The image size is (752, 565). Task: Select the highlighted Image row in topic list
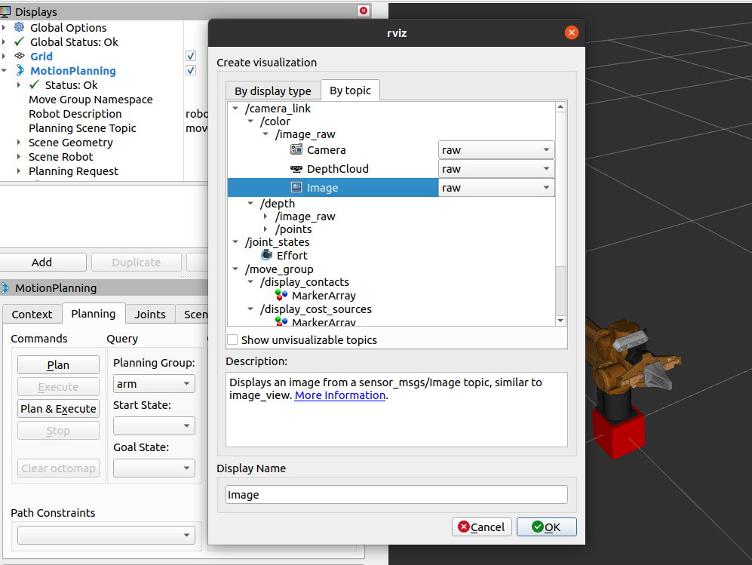click(x=333, y=188)
